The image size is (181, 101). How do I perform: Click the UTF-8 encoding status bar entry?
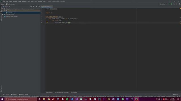(x=158, y=97)
